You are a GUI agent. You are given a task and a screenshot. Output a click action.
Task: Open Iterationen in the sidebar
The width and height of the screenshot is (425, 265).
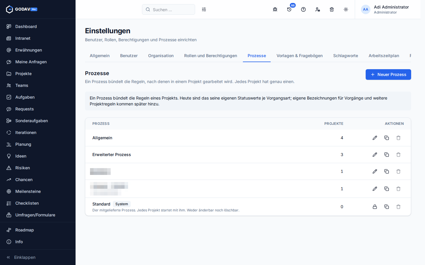38,132
